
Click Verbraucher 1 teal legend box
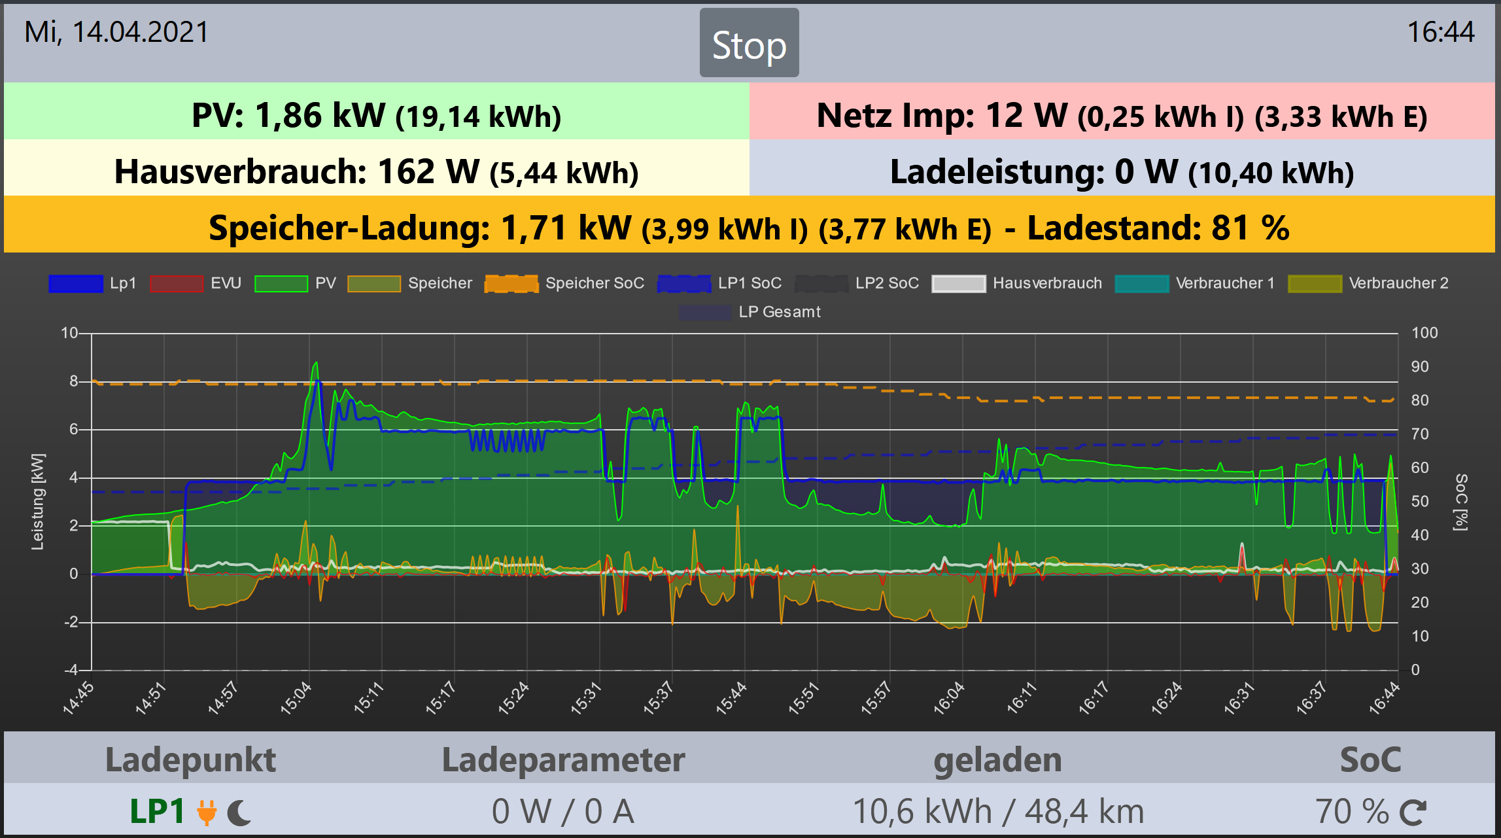[1142, 283]
